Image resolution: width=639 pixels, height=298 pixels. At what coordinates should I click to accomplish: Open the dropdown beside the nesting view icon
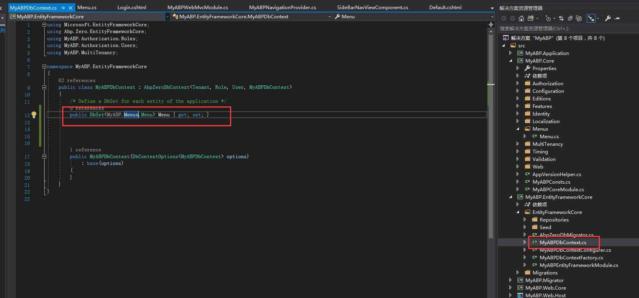click(598, 18)
